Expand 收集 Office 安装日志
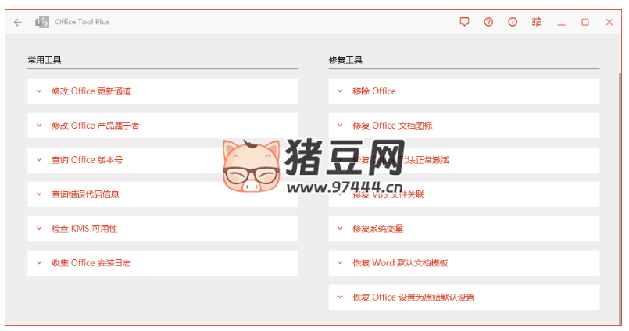629x331 pixels. point(163,263)
